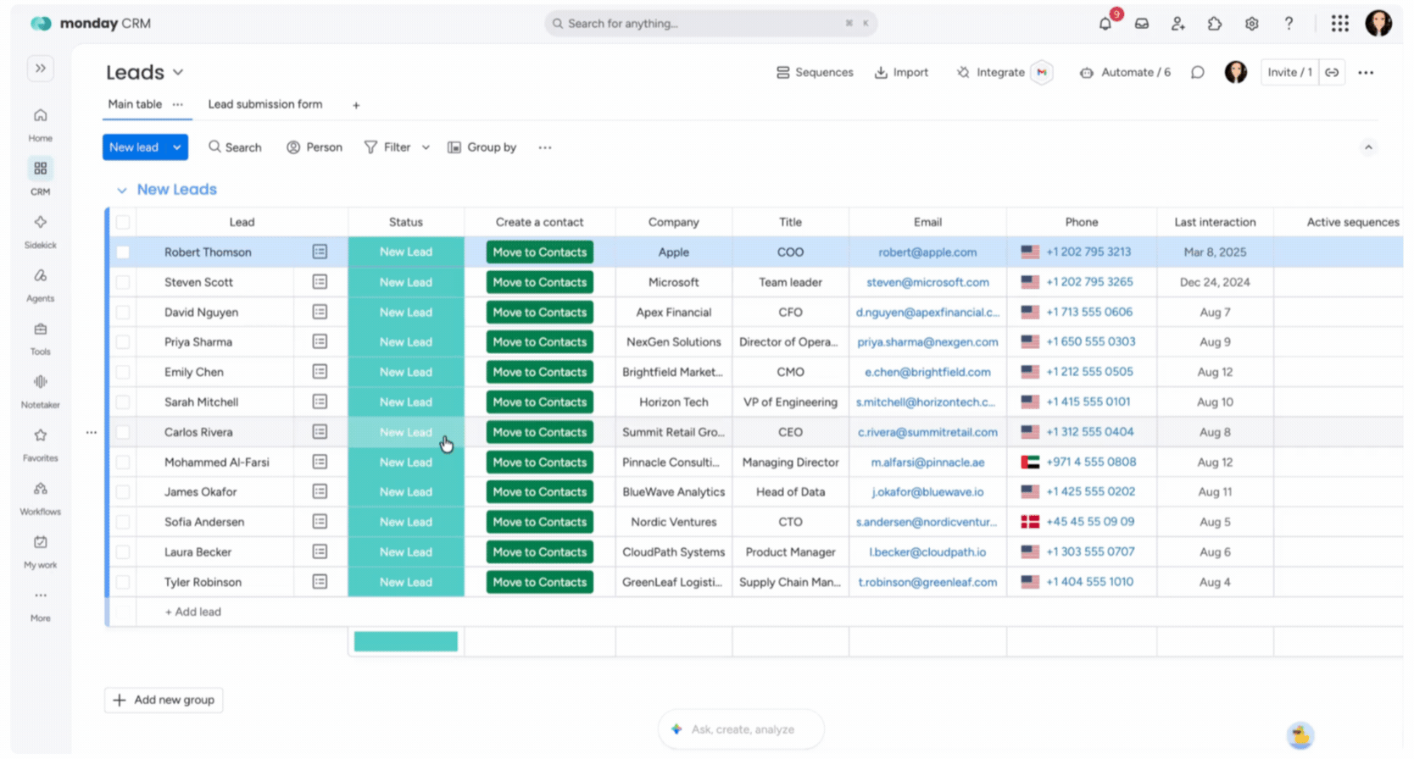Copy the board link icon next to Invite

click(x=1332, y=73)
